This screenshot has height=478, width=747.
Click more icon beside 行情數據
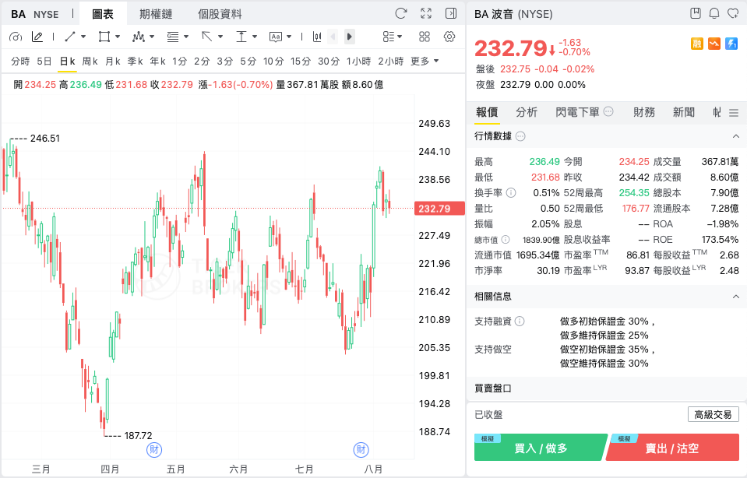pyautogui.click(x=520, y=137)
